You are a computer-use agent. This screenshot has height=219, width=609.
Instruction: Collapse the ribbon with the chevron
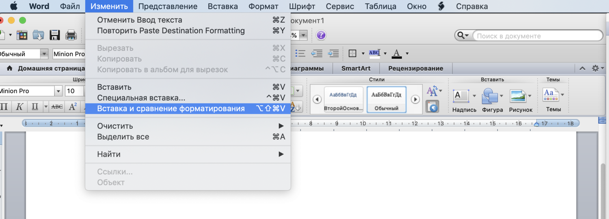[x=582, y=69]
